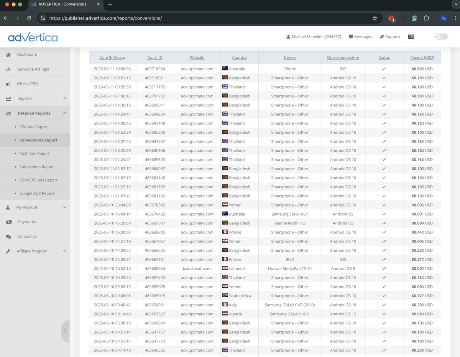This screenshot has height=357, width=460.
Task: Click Samsung SM-A166P device cell
Action: tap(290, 214)
